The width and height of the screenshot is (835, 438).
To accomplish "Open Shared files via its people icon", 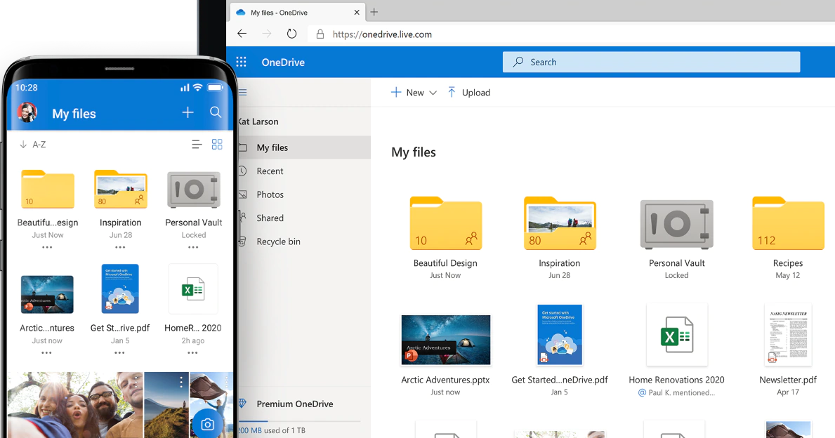I will 242,218.
